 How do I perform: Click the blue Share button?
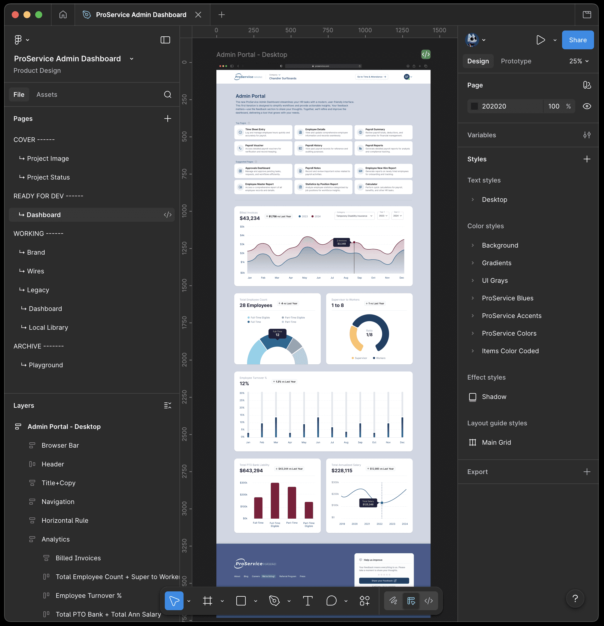pos(578,40)
